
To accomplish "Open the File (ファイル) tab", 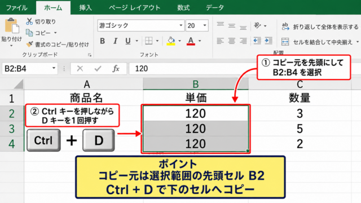I will tap(16, 7).
